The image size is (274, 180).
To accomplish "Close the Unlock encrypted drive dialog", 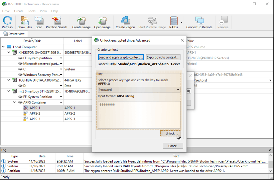I will tap(182, 40).
